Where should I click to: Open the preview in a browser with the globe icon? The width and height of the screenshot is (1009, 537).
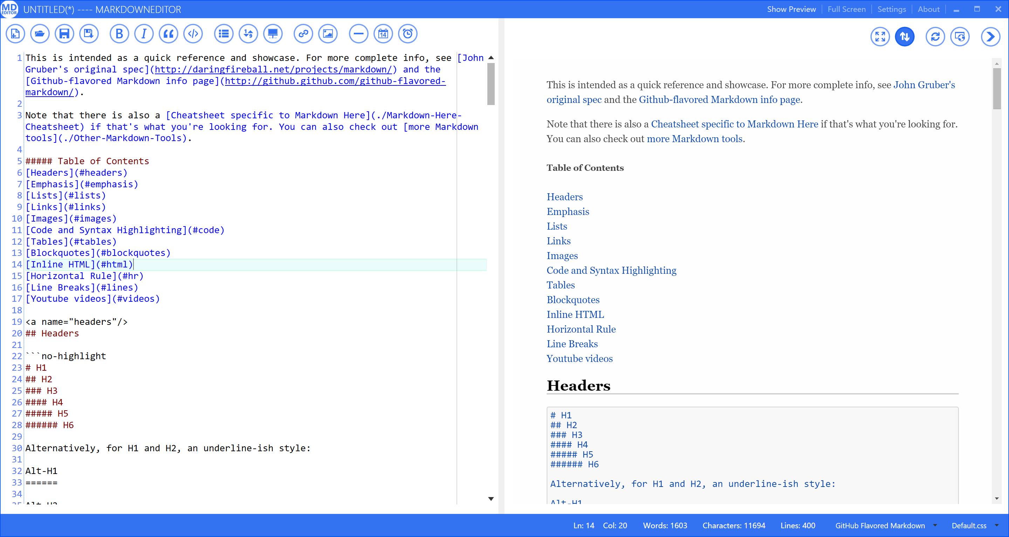click(960, 37)
